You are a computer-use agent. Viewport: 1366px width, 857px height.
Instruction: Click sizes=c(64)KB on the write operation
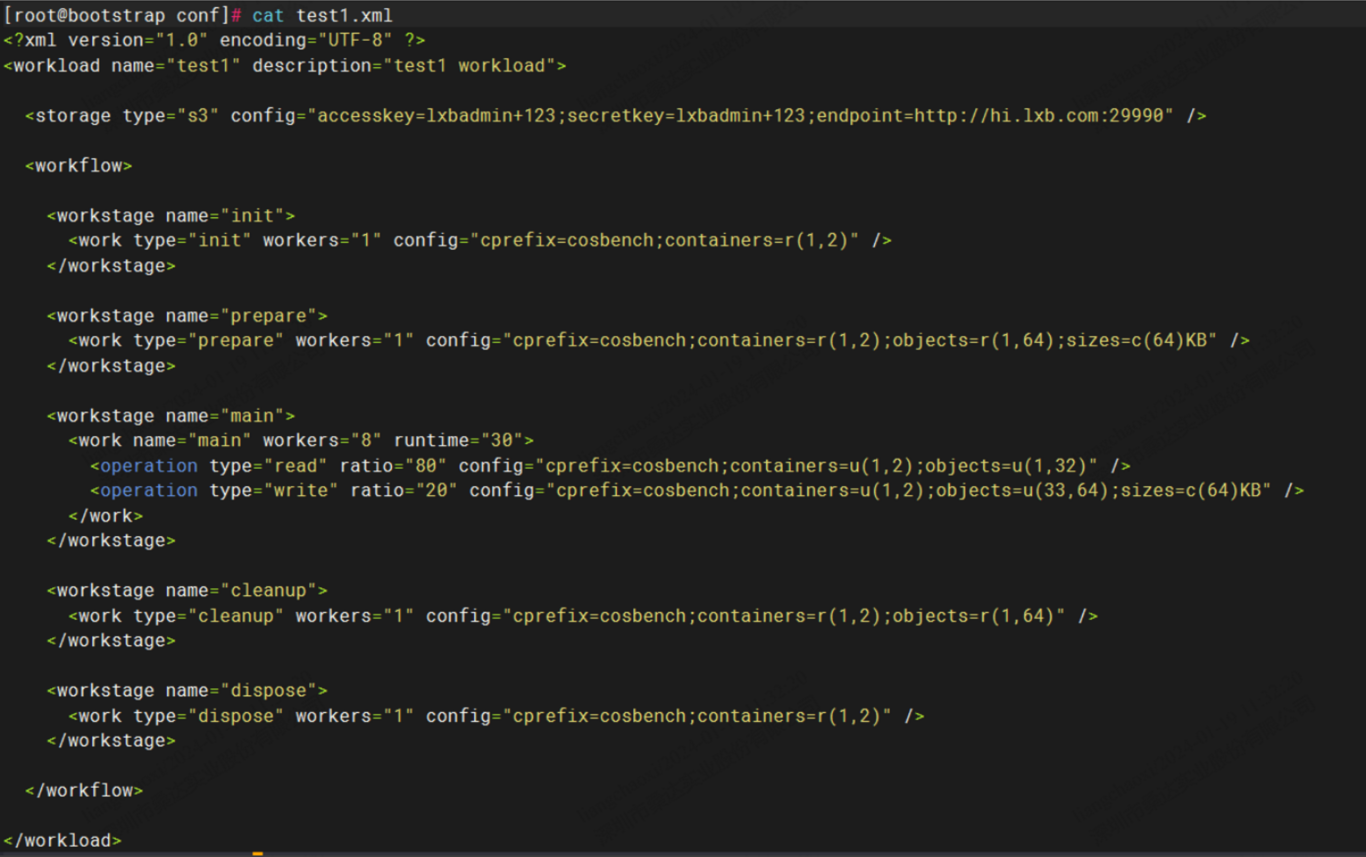pyautogui.click(x=1191, y=490)
